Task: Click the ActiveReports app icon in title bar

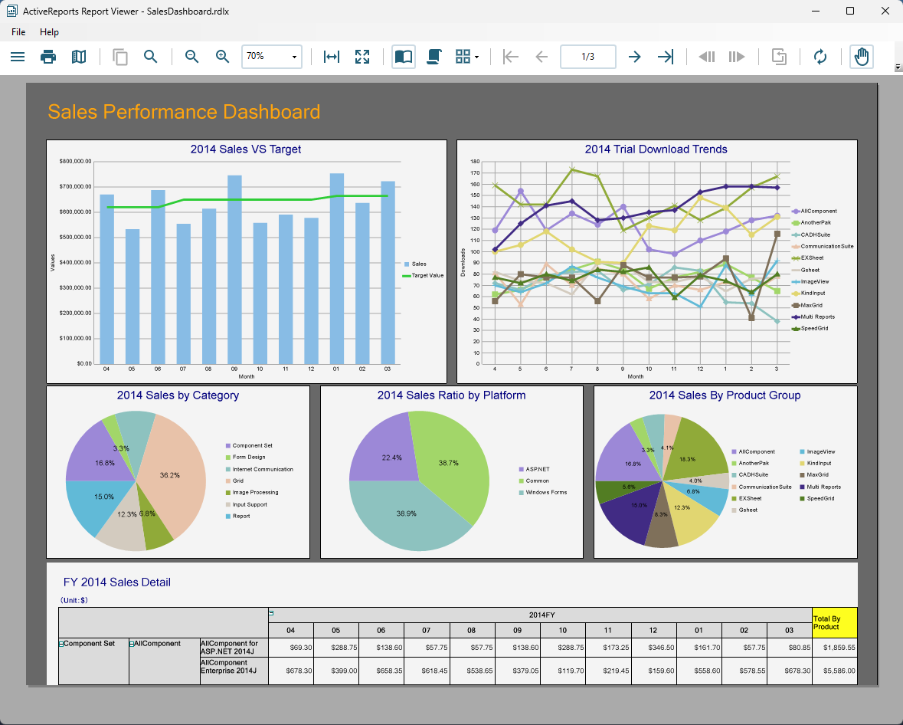Action: [11, 11]
